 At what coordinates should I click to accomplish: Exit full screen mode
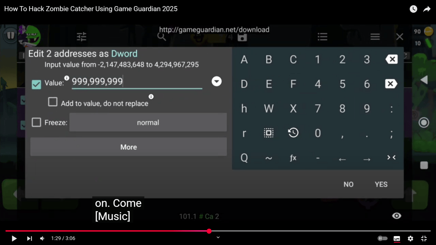pos(424,239)
